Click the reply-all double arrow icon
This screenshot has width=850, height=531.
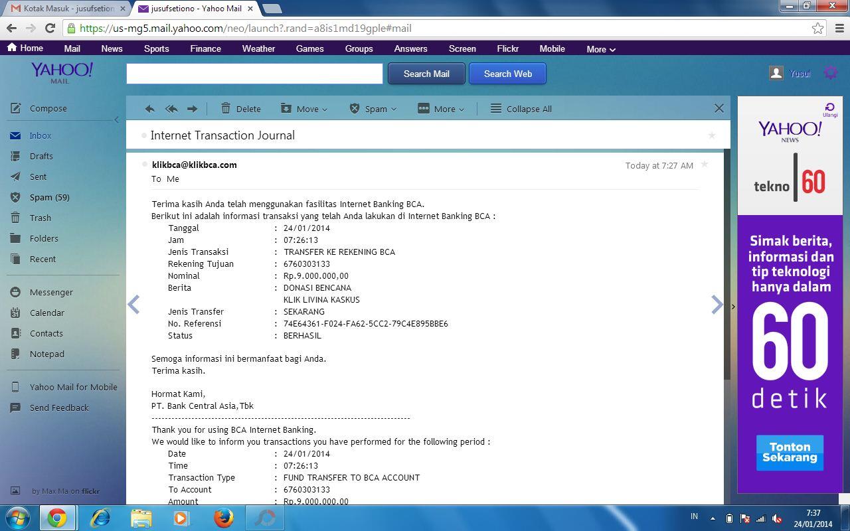(x=171, y=109)
